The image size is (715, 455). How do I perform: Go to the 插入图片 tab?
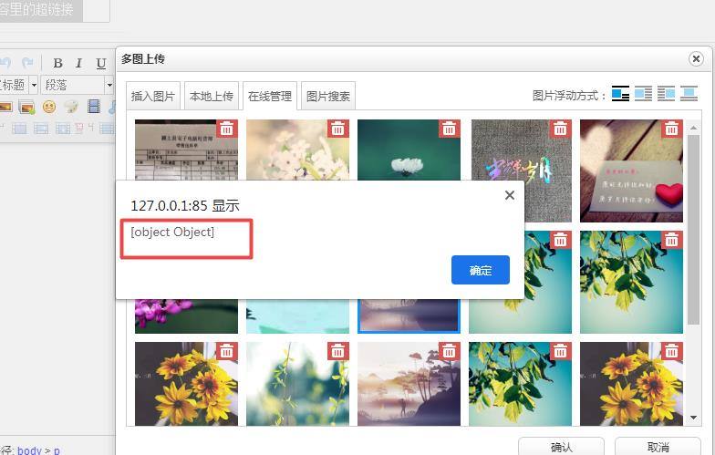[152, 96]
